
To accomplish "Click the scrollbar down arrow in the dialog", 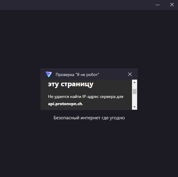I will [134, 107].
